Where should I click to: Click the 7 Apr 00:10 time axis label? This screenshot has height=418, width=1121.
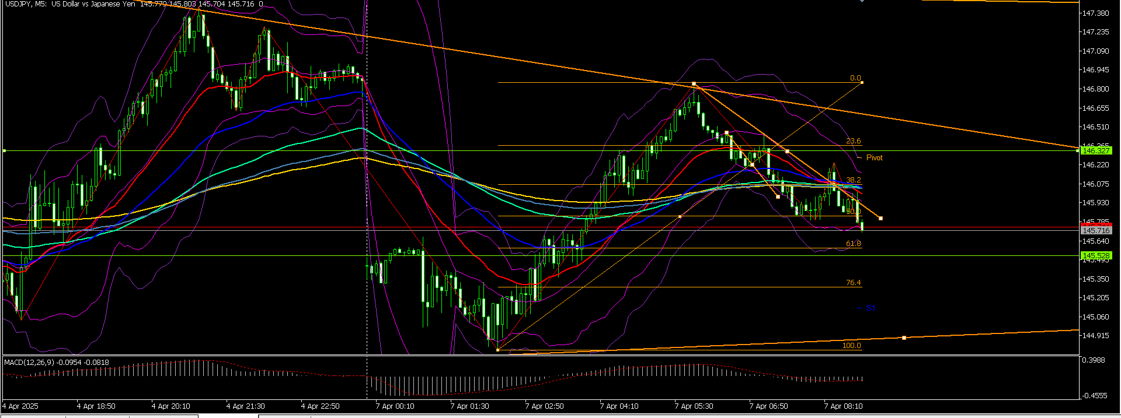(x=395, y=406)
